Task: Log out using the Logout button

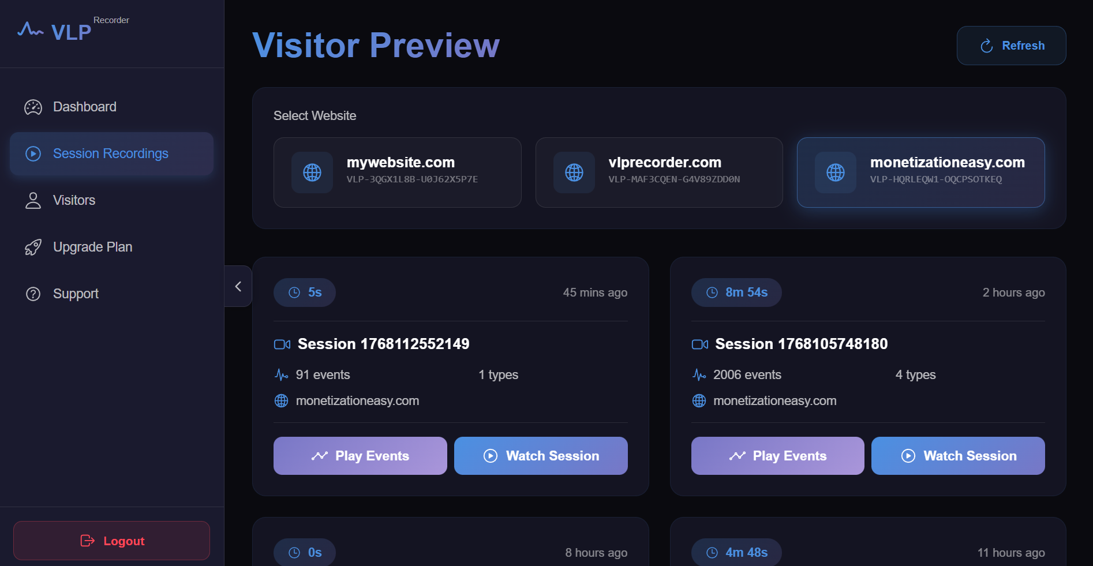Action: tap(111, 541)
